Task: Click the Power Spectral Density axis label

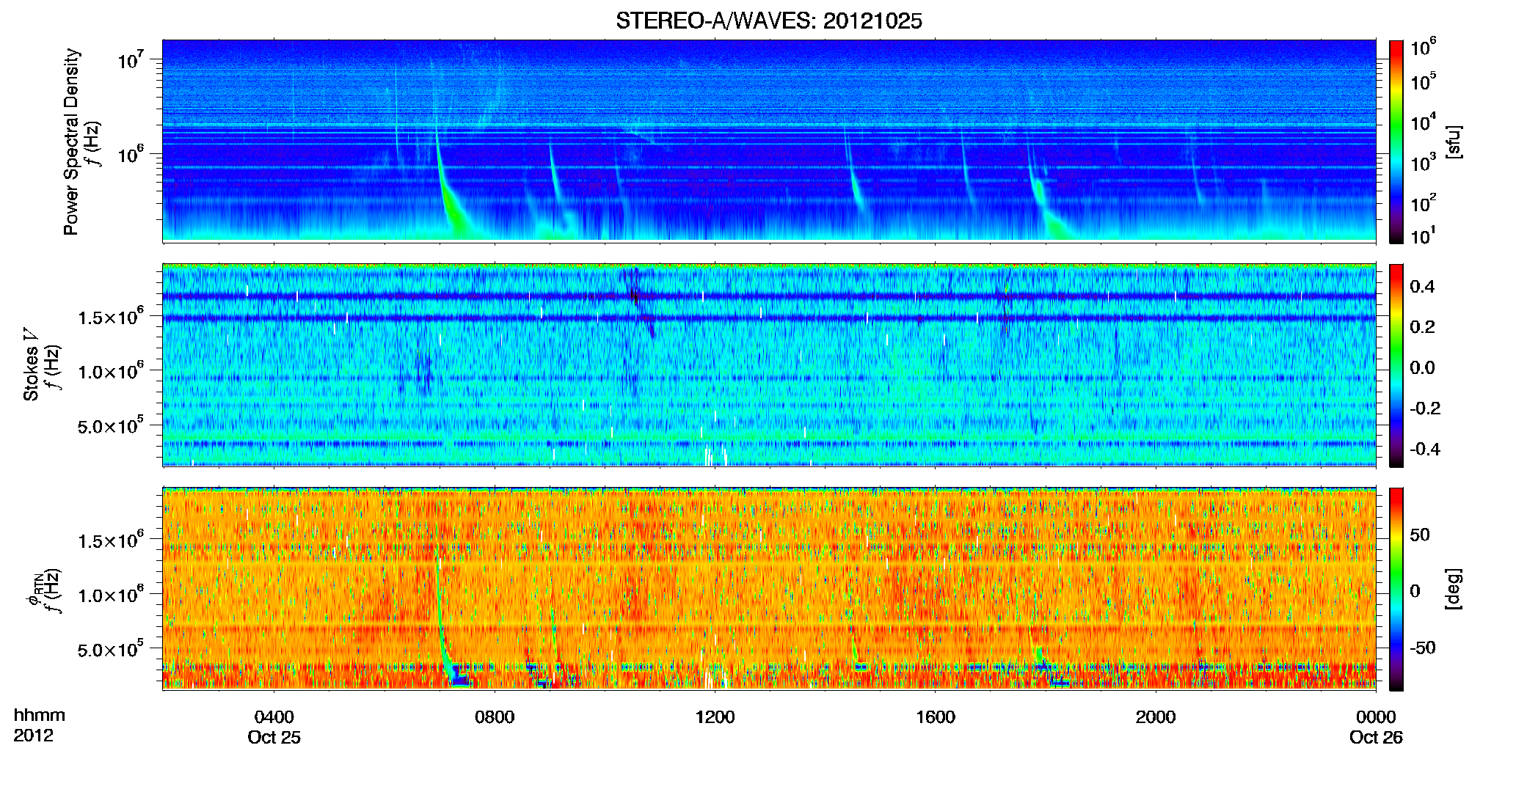Action: [71, 142]
